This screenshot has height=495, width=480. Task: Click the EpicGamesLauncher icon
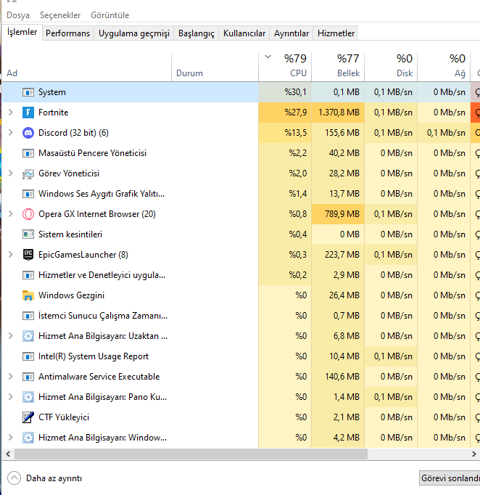point(28,255)
